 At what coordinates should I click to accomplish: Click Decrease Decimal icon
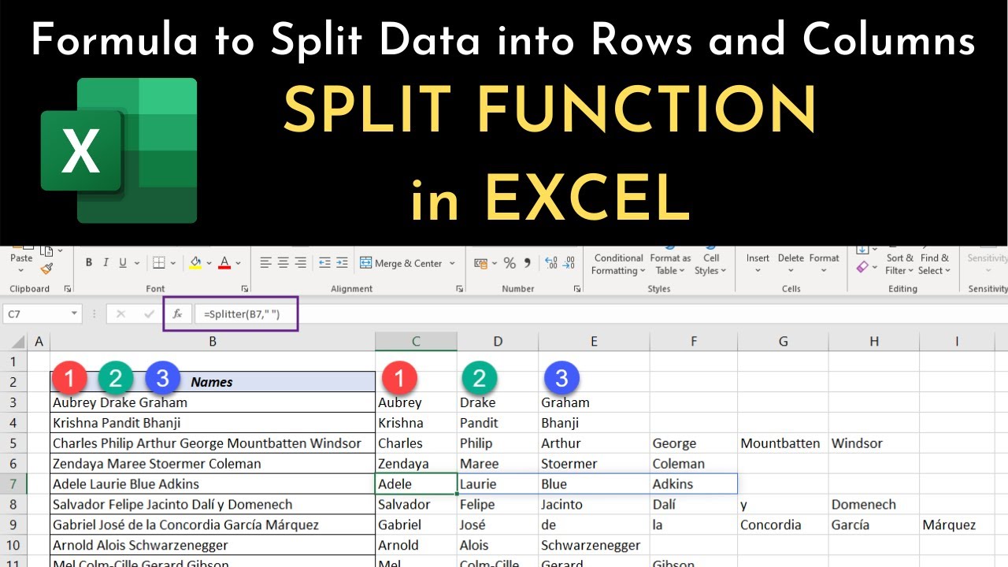point(569,263)
